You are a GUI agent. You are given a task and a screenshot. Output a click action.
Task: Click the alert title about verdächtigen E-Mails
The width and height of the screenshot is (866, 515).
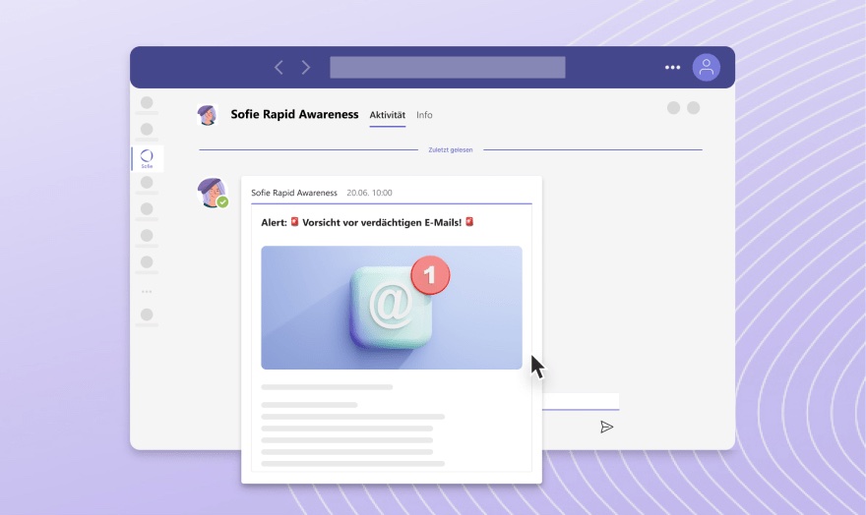click(367, 222)
